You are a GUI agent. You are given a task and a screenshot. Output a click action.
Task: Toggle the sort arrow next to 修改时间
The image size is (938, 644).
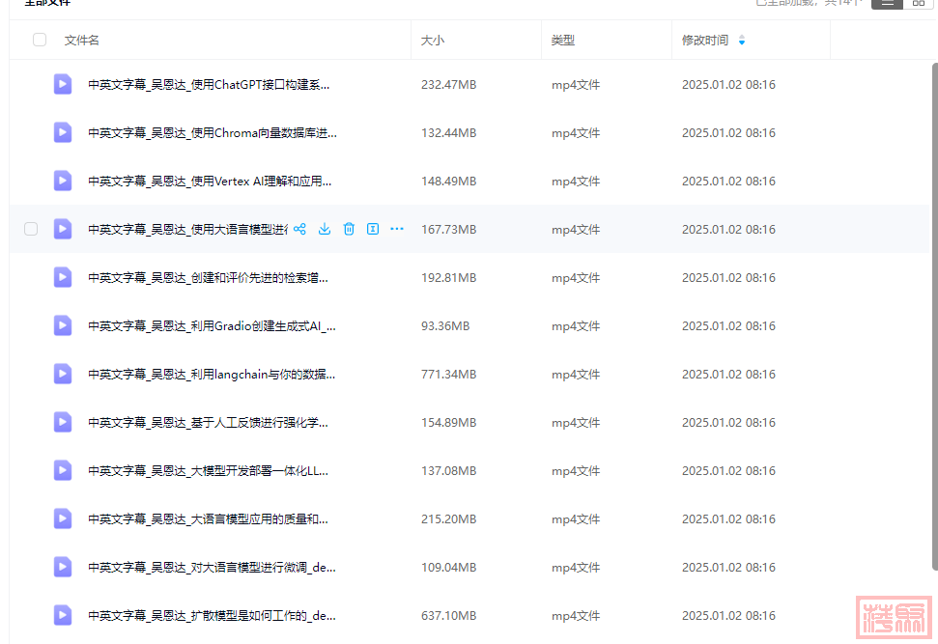tap(742, 41)
